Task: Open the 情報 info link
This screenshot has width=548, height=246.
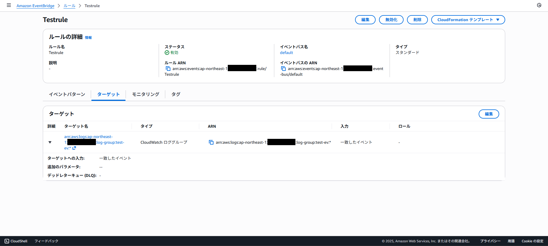Action: coord(88,38)
